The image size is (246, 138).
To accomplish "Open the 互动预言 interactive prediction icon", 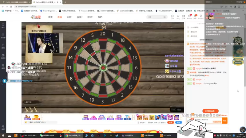I will pyautogui.click(x=36, y=117).
